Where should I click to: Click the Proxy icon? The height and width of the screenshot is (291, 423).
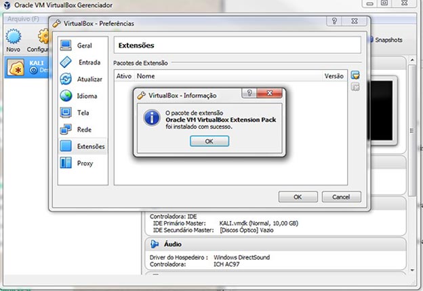click(66, 163)
